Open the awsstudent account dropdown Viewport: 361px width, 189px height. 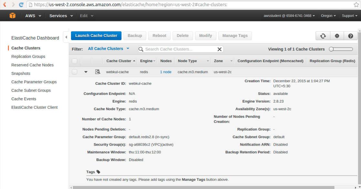point(289,15)
